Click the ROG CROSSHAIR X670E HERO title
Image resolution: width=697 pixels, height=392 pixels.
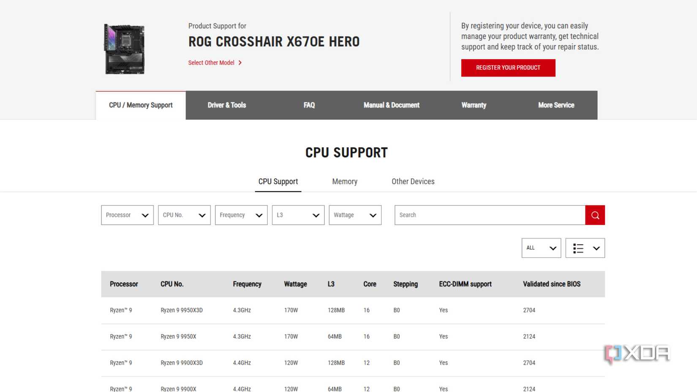click(274, 42)
